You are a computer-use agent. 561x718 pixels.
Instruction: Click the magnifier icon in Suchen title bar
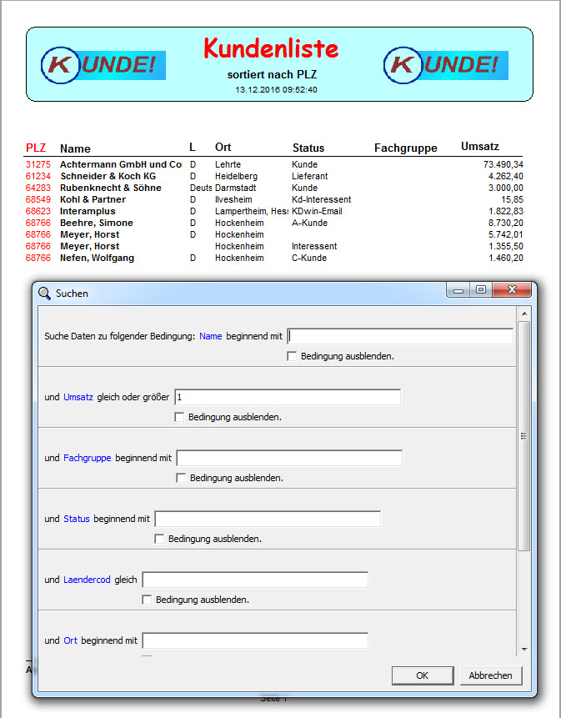point(44,293)
